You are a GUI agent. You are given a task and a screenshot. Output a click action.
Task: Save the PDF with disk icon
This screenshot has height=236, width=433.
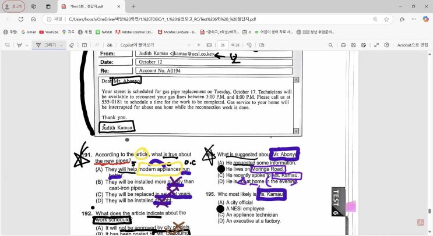click(354, 45)
